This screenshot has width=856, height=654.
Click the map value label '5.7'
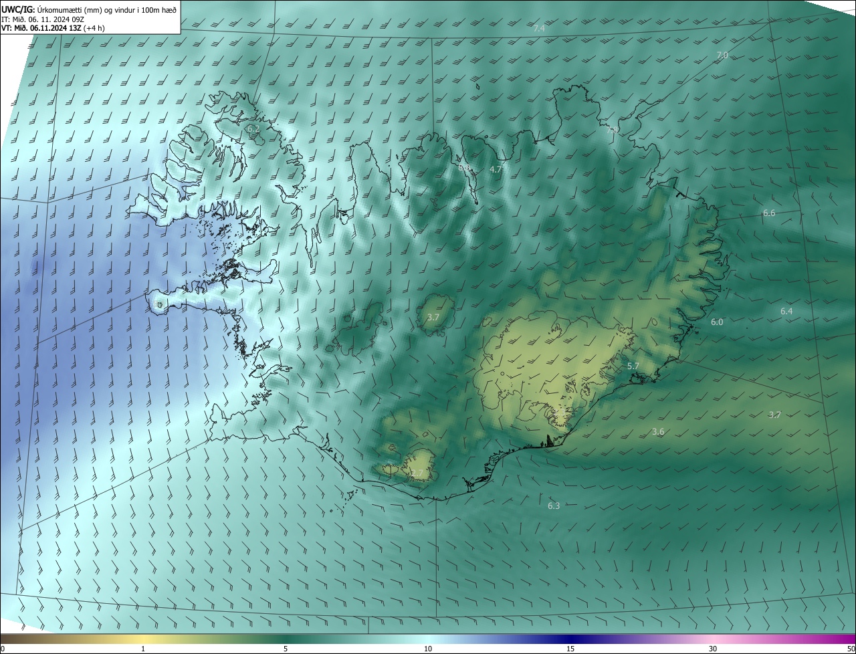tap(633, 366)
